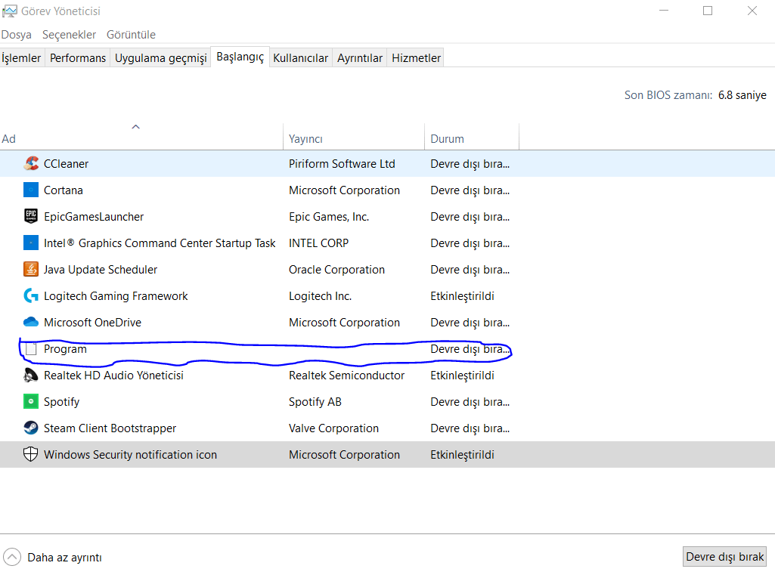Select the Program entry name
This screenshot has height=575, width=775.
pos(65,349)
